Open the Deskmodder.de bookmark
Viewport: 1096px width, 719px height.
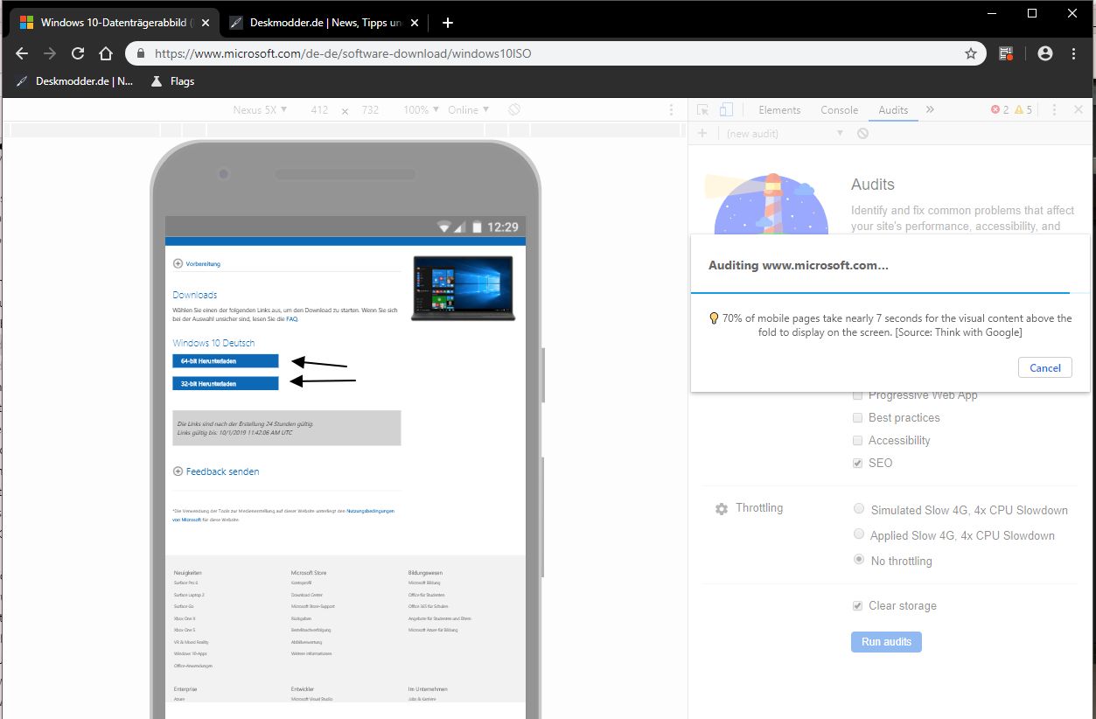click(x=75, y=81)
